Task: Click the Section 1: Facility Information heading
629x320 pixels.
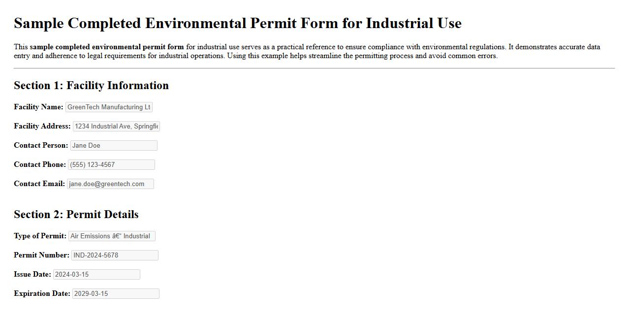Action: point(91,85)
